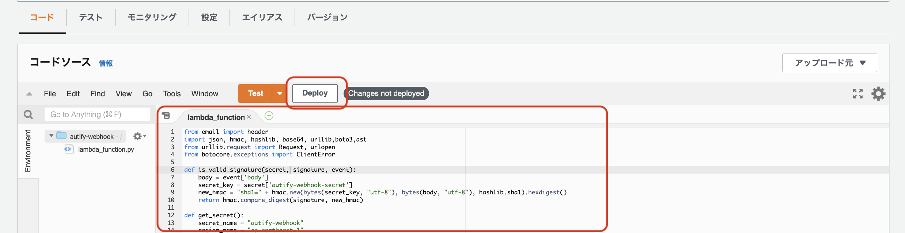The width and height of the screenshot is (905, 233).
Task: Open the Environment side panel tab
Action: (x=28, y=151)
